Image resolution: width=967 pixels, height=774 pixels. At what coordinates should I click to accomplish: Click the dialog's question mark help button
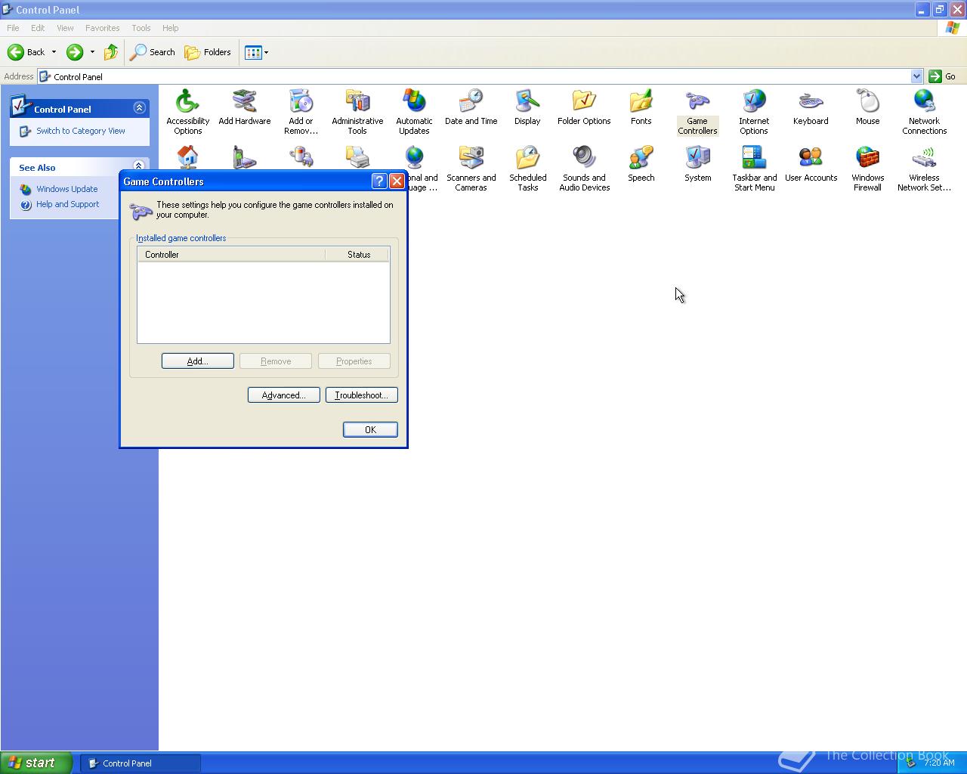tap(379, 181)
